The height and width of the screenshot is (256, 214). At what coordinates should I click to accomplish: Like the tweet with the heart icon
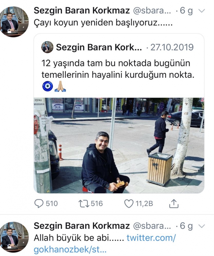pyautogui.click(x=129, y=204)
